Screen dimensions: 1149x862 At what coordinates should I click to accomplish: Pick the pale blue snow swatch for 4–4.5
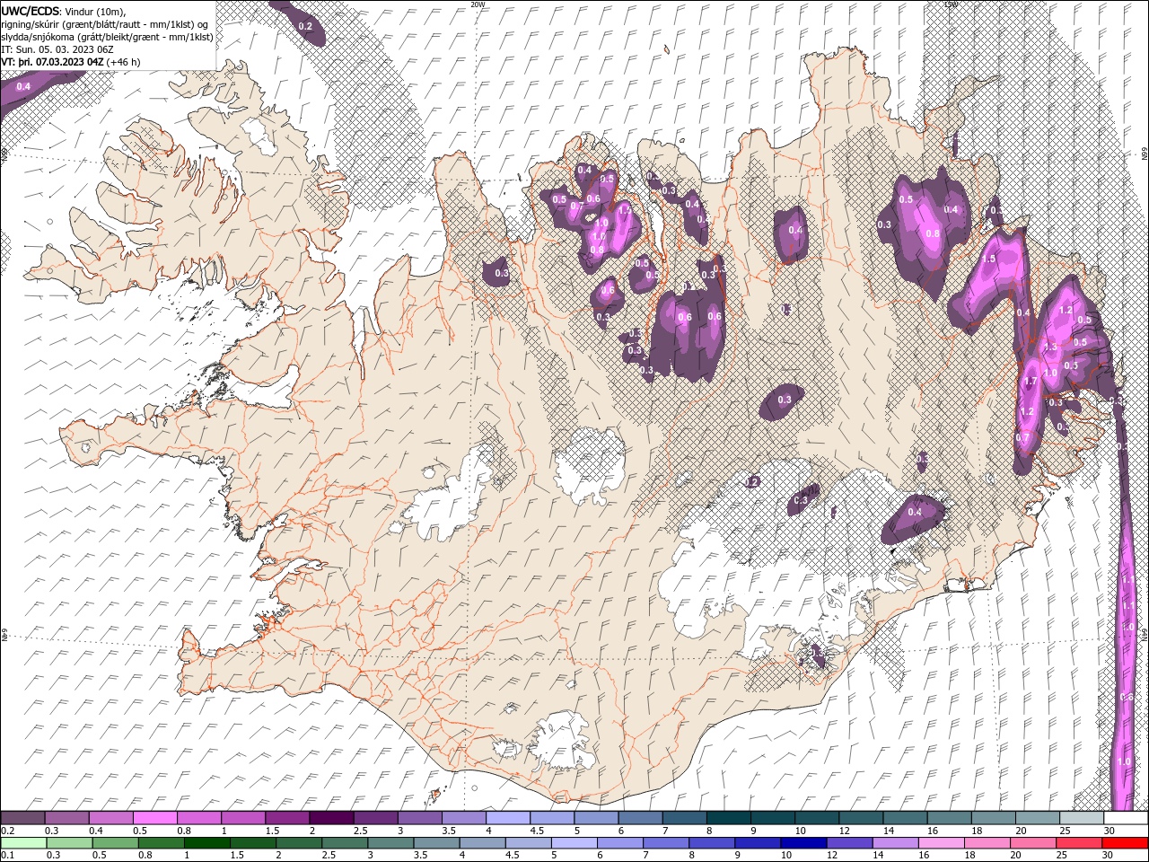coord(508,818)
